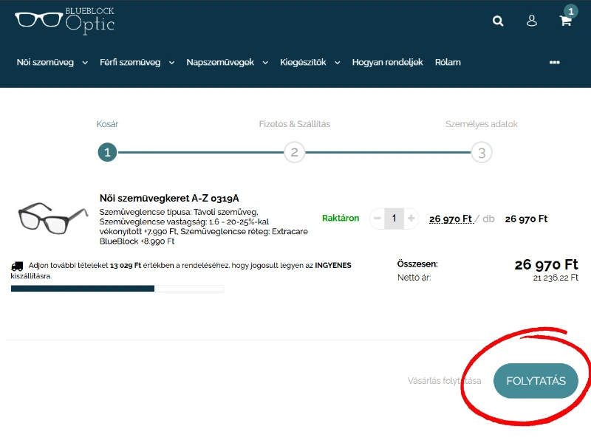591x443 pixels.
Task: Select checkout step 2 circle
Action: click(x=294, y=153)
